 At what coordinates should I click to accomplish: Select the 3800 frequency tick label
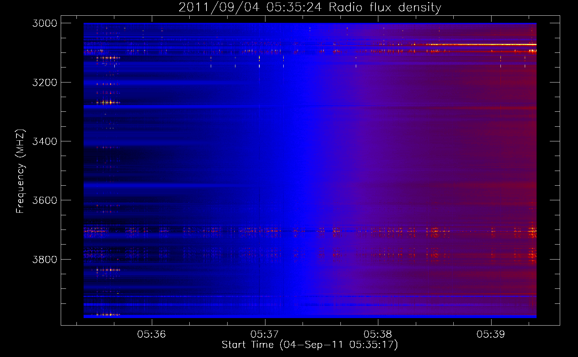pyautogui.click(x=45, y=259)
